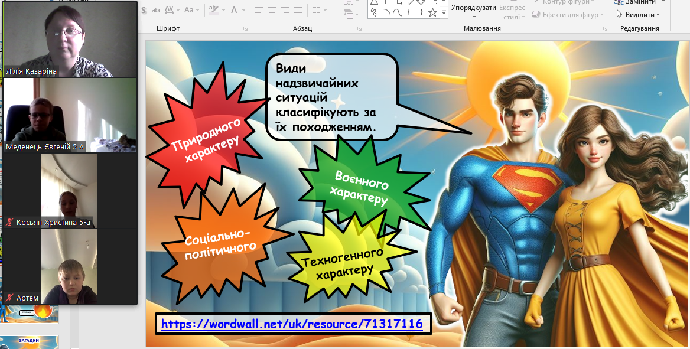690x349 pixels.
Task: Click the Замінити replace button
Action: (x=636, y=2)
